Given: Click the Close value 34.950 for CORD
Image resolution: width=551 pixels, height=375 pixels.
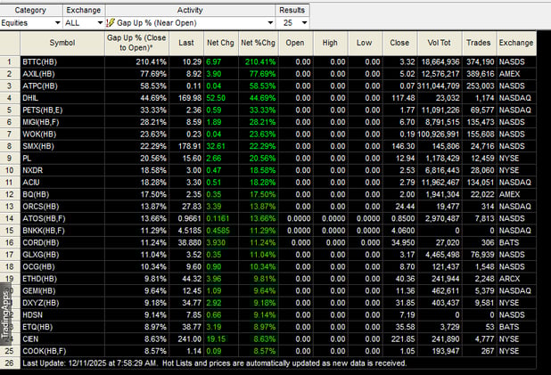Looking at the screenshot, I should (x=403, y=242).
